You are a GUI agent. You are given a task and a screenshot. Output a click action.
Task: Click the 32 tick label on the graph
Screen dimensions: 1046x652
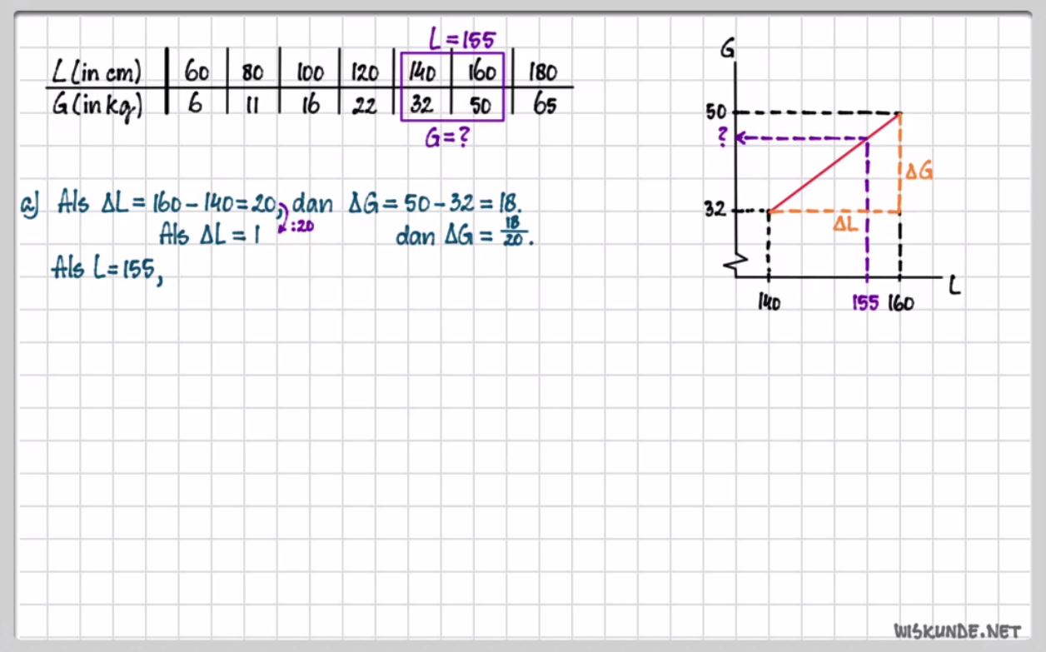coord(716,211)
